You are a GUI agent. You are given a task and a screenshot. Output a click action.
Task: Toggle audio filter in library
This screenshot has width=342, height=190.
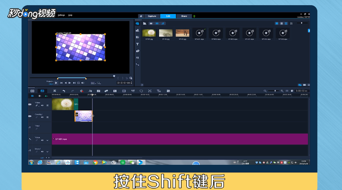pos(163,24)
